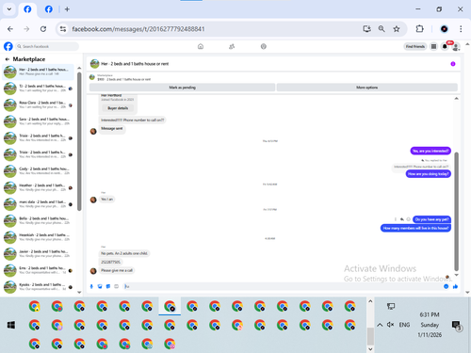Open the Windows Start menu
The image size is (471, 353).
click(11, 325)
